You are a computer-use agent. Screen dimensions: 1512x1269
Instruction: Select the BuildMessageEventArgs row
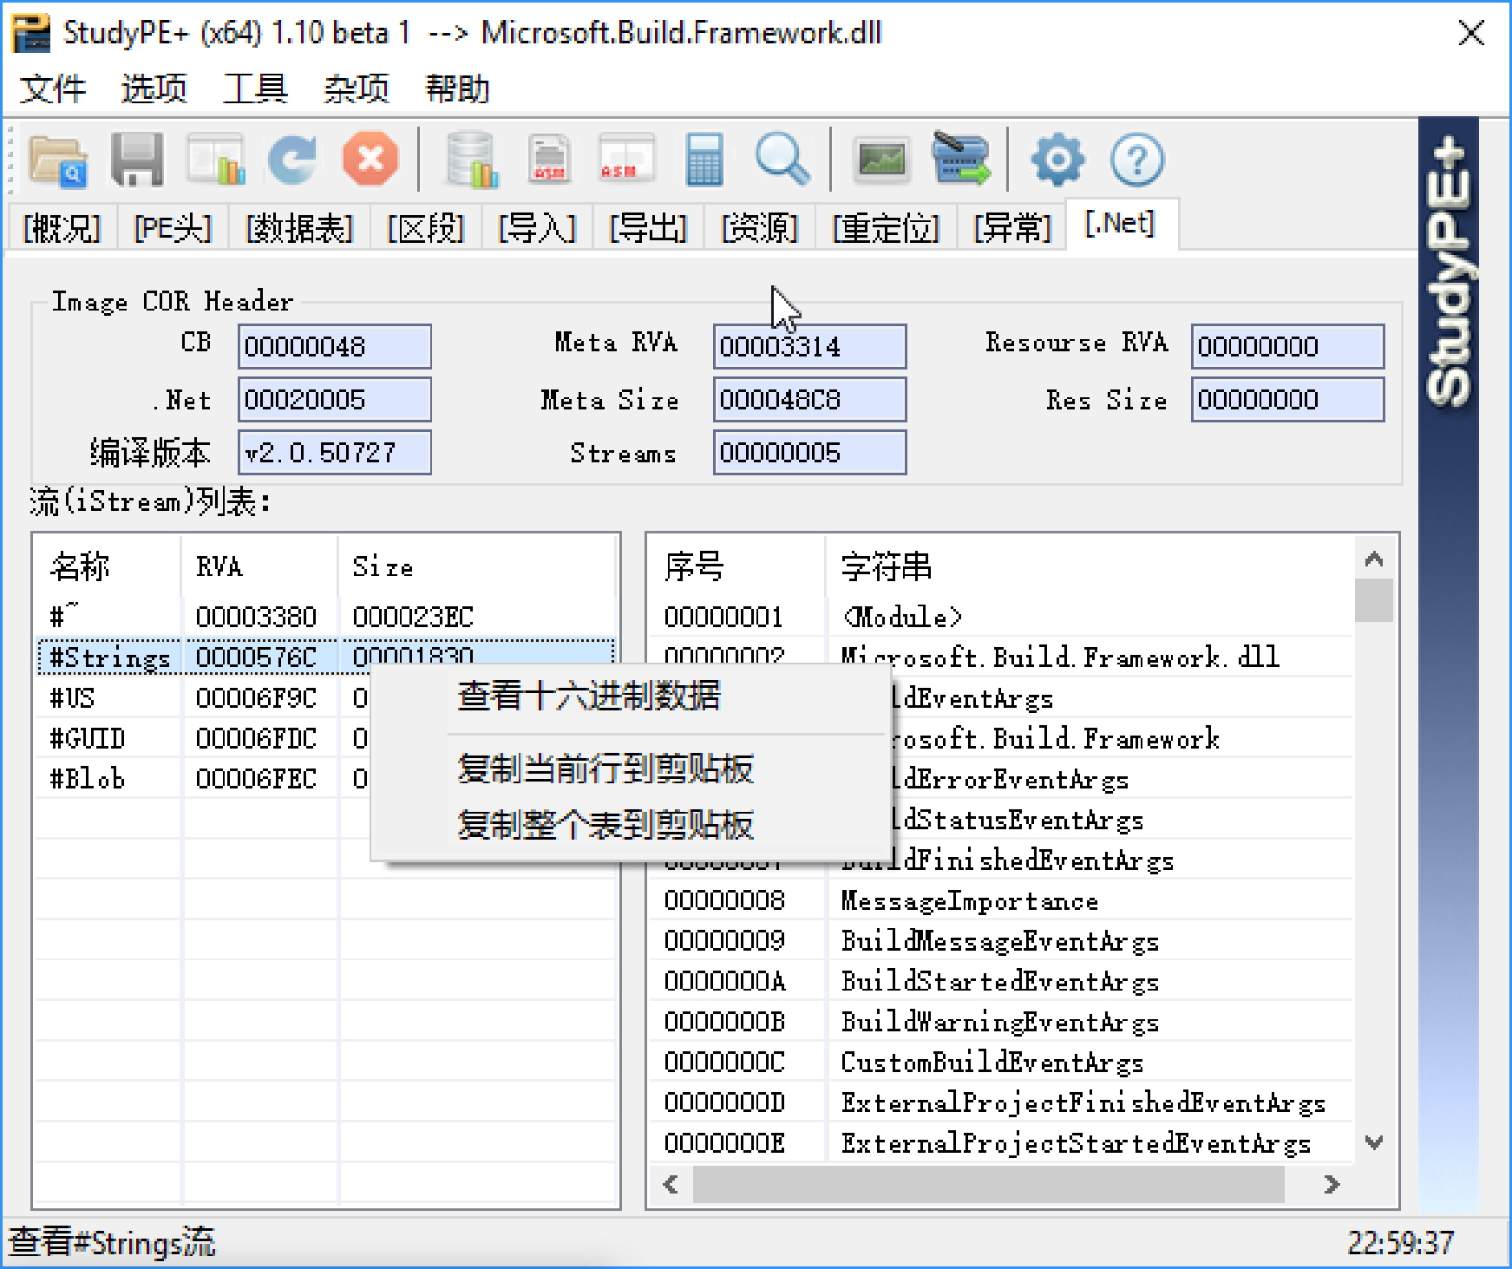(x=1001, y=941)
